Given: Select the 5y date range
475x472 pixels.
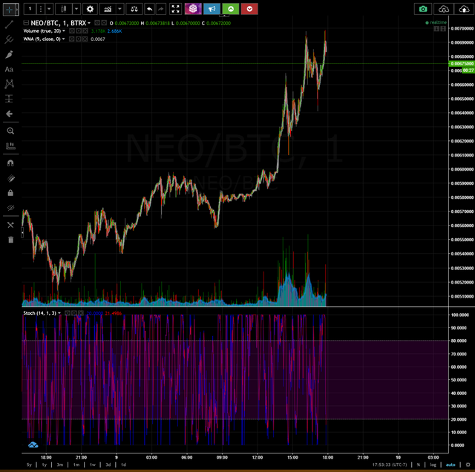Looking at the screenshot, I should click(x=29, y=465).
